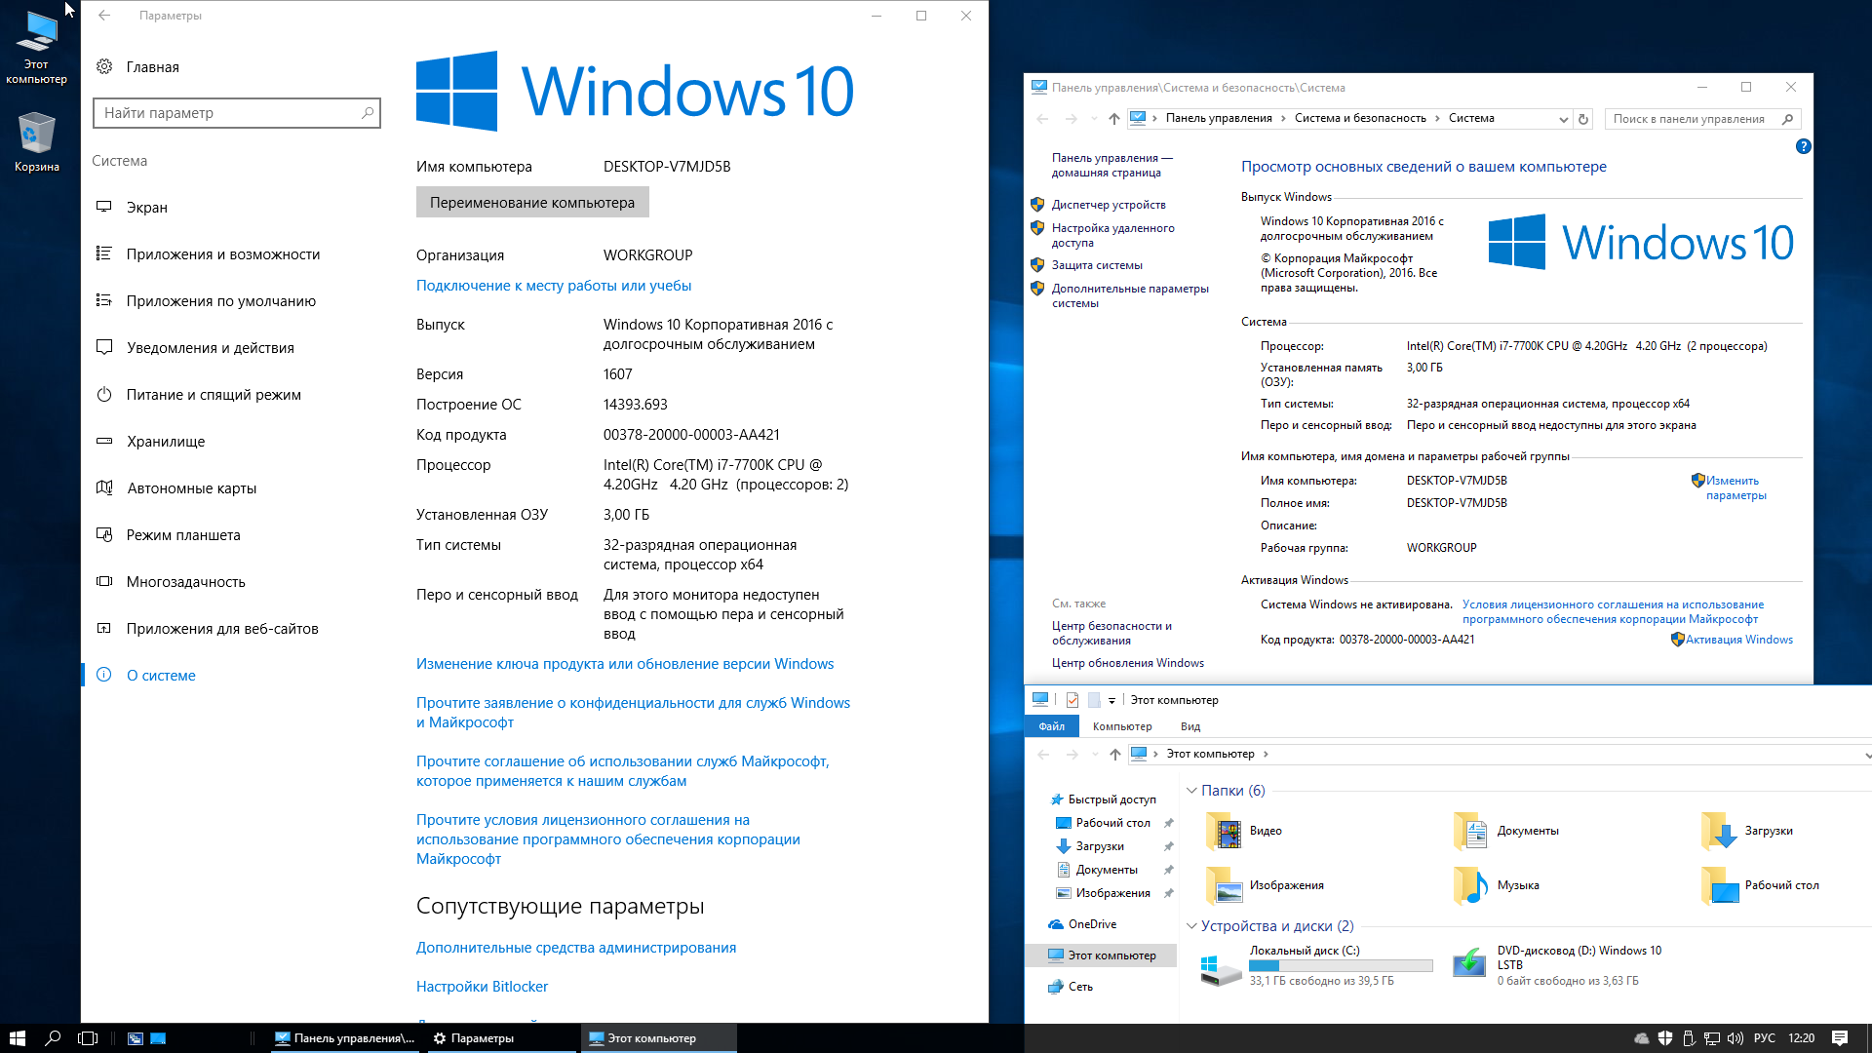Click Control Panel up-level arrow
The image size is (1872, 1053).
click(x=1113, y=119)
